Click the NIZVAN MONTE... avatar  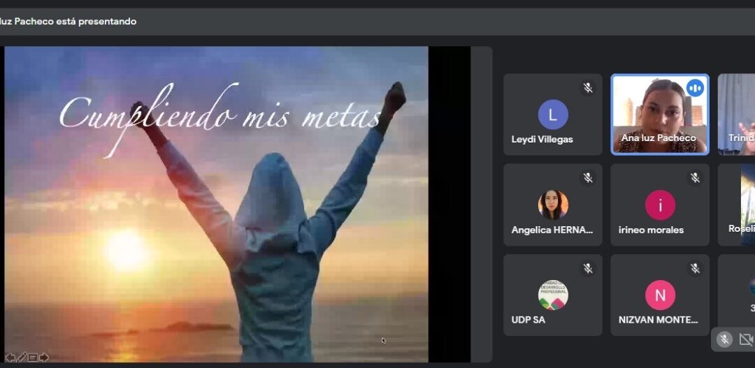pos(660,295)
